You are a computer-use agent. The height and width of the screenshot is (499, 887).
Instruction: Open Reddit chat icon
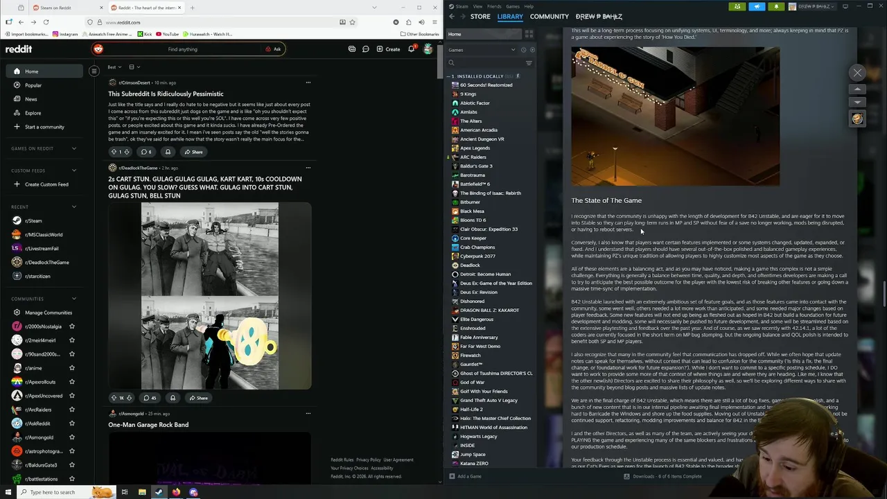(x=366, y=49)
